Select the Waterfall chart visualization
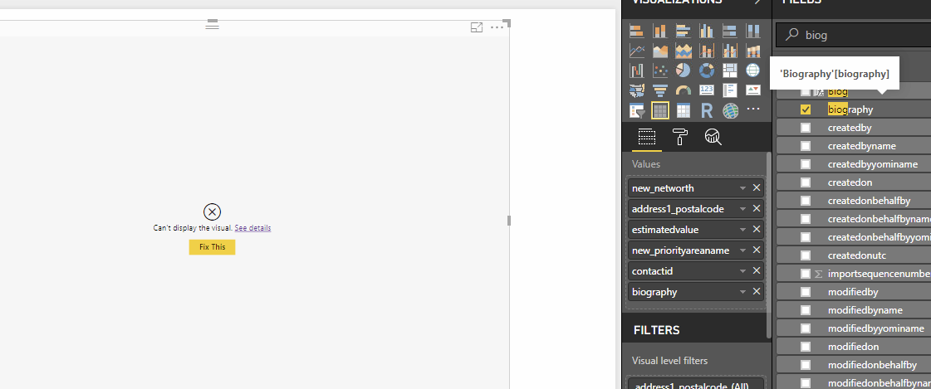Screen dimensions: 931x389 636,71
